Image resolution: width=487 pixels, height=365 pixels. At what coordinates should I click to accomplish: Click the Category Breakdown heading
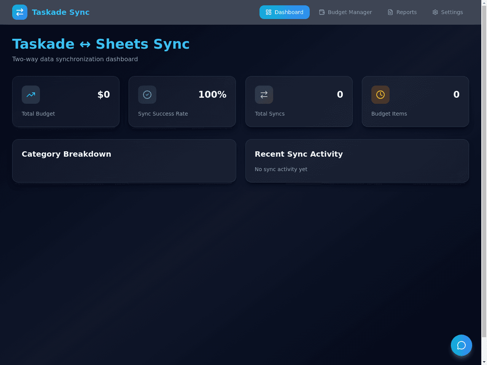67,154
